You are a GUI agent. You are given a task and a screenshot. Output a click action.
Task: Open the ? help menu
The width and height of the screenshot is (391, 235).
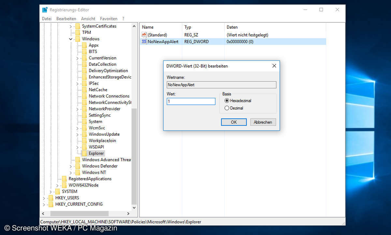click(x=123, y=19)
